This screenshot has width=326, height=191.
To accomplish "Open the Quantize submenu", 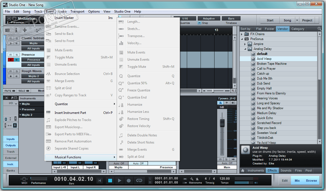I will point(81,104).
